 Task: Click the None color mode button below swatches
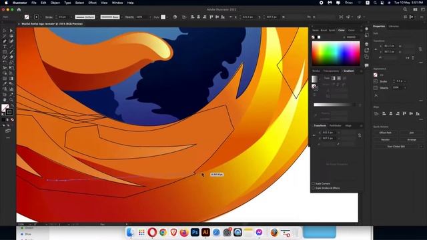[x=12, y=120]
